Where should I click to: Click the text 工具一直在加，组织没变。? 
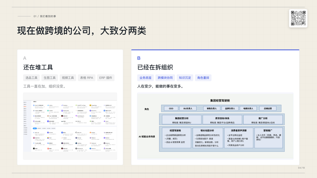tap(45, 86)
